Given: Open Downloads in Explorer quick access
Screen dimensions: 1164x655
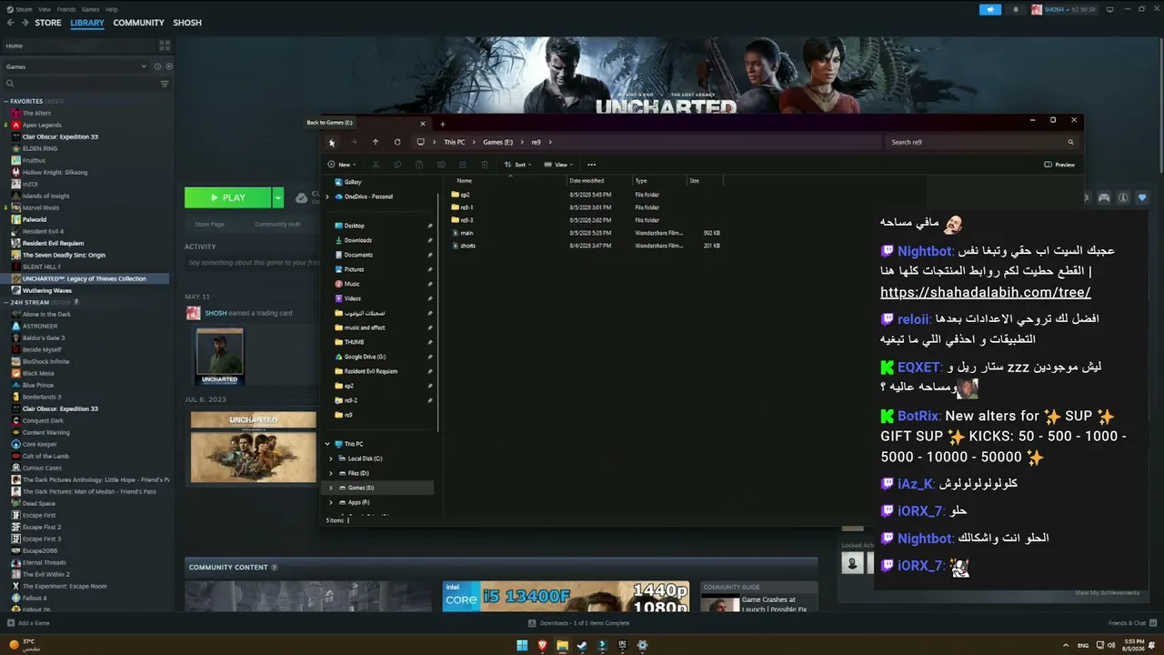Looking at the screenshot, I should (x=358, y=240).
